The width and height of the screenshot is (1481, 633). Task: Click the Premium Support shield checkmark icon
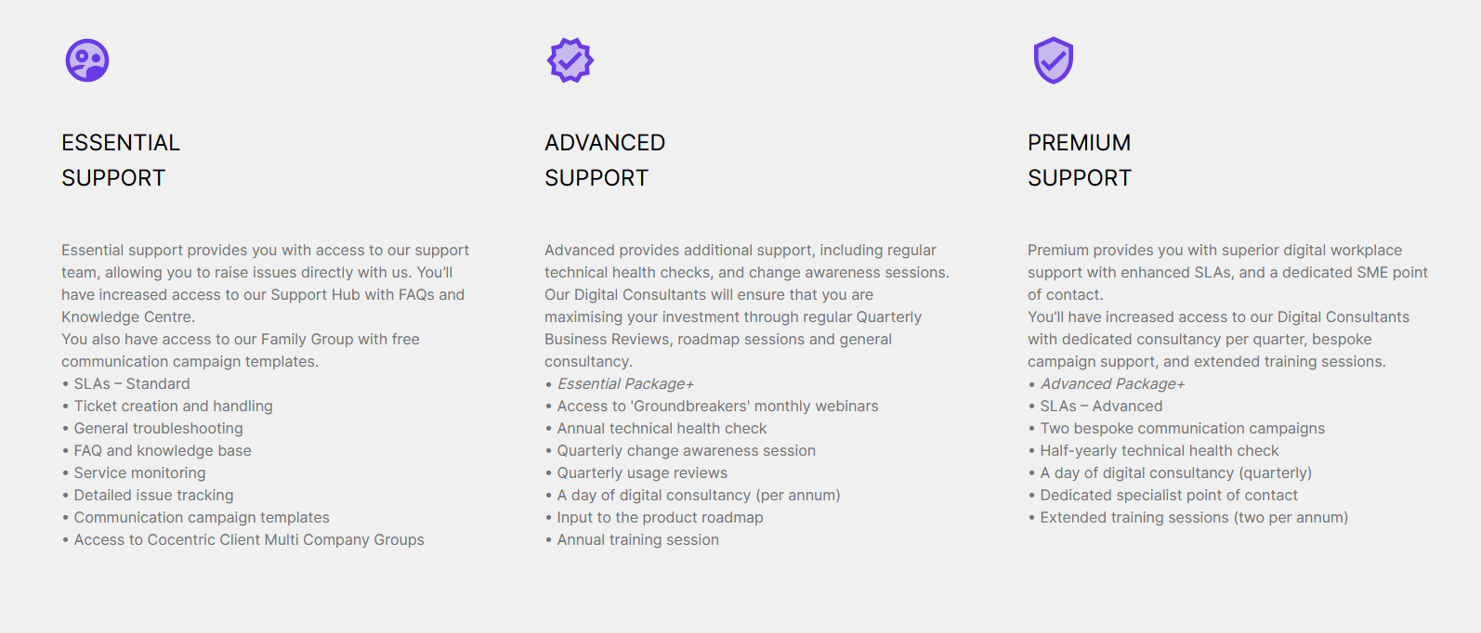1054,60
